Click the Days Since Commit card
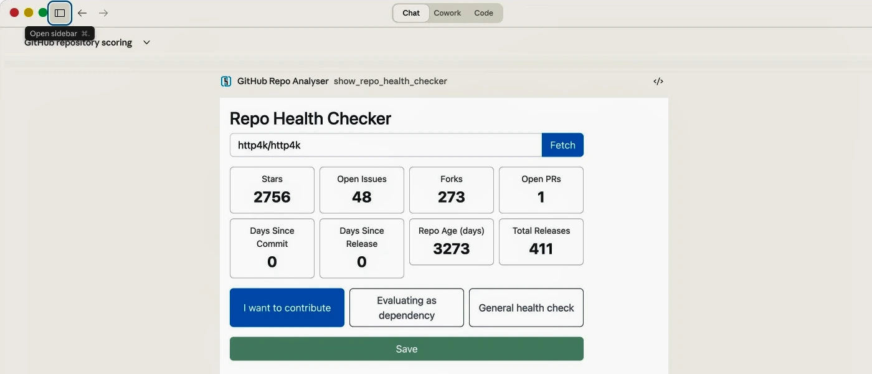Viewport: 872px width, 374px height. point(272,248)
